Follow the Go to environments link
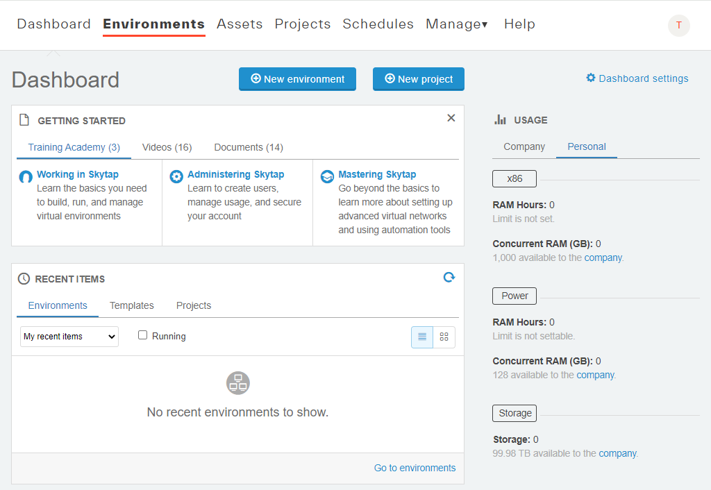 coord(415,468)
